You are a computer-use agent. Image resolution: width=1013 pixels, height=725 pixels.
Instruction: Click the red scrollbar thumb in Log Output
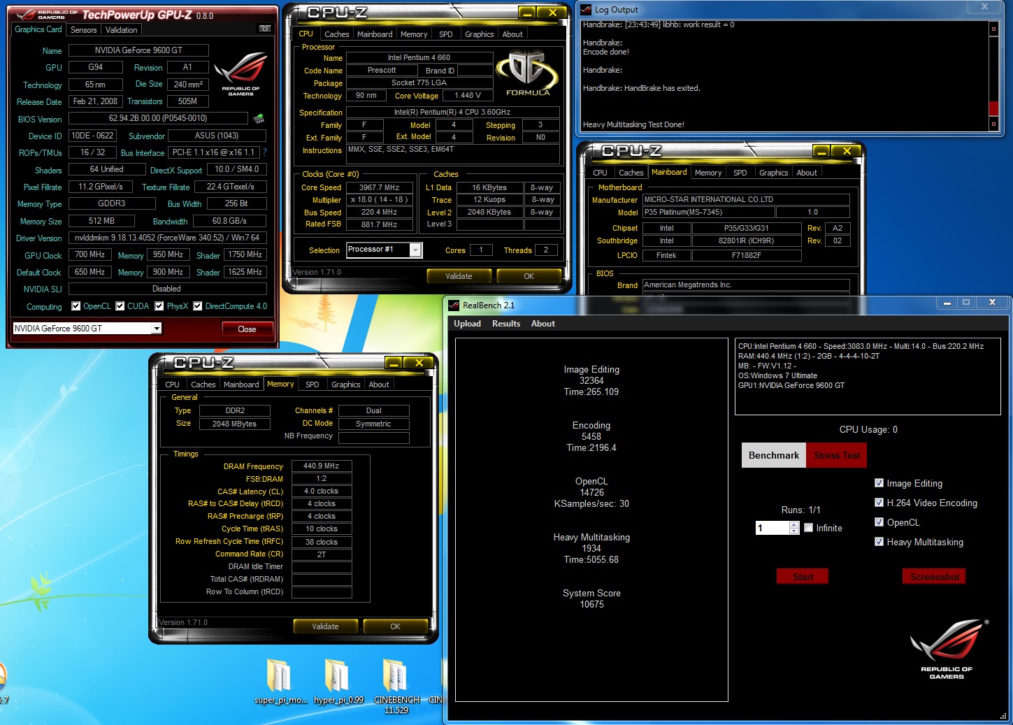993,108
